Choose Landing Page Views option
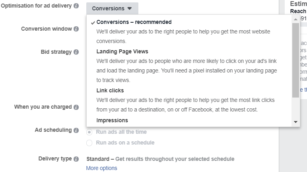This screenshot has height=172, width=307. [x=122, y=52]
